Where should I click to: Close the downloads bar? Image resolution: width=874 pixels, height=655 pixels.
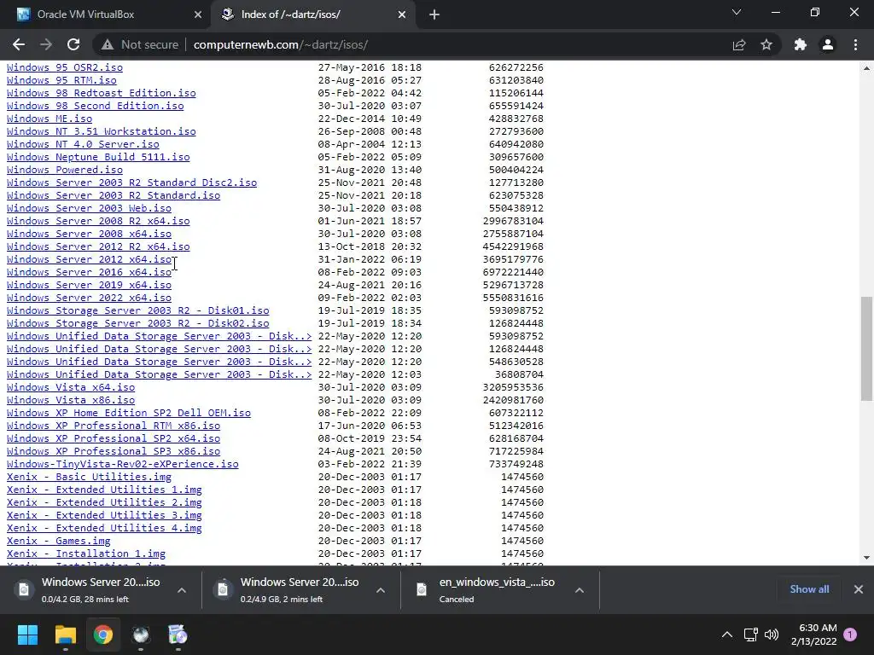click(x=859, y=589)
